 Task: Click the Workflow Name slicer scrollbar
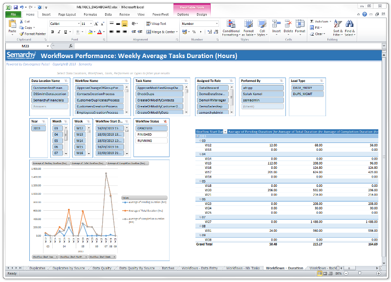[127, 100]
